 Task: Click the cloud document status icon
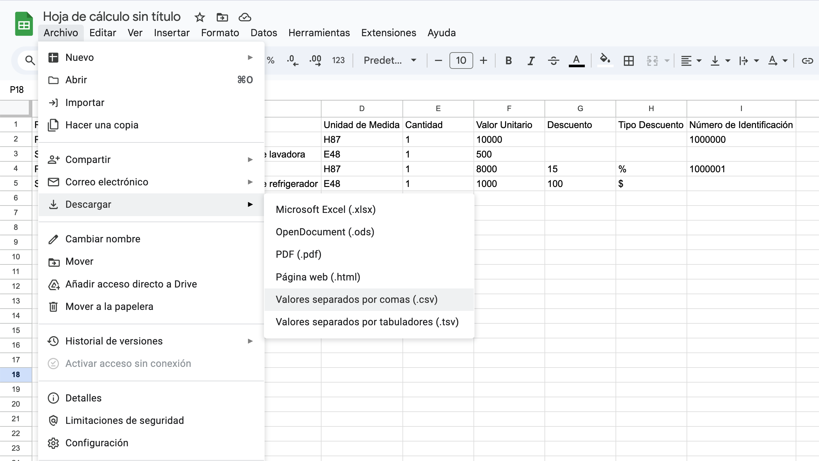coord(245,17)
